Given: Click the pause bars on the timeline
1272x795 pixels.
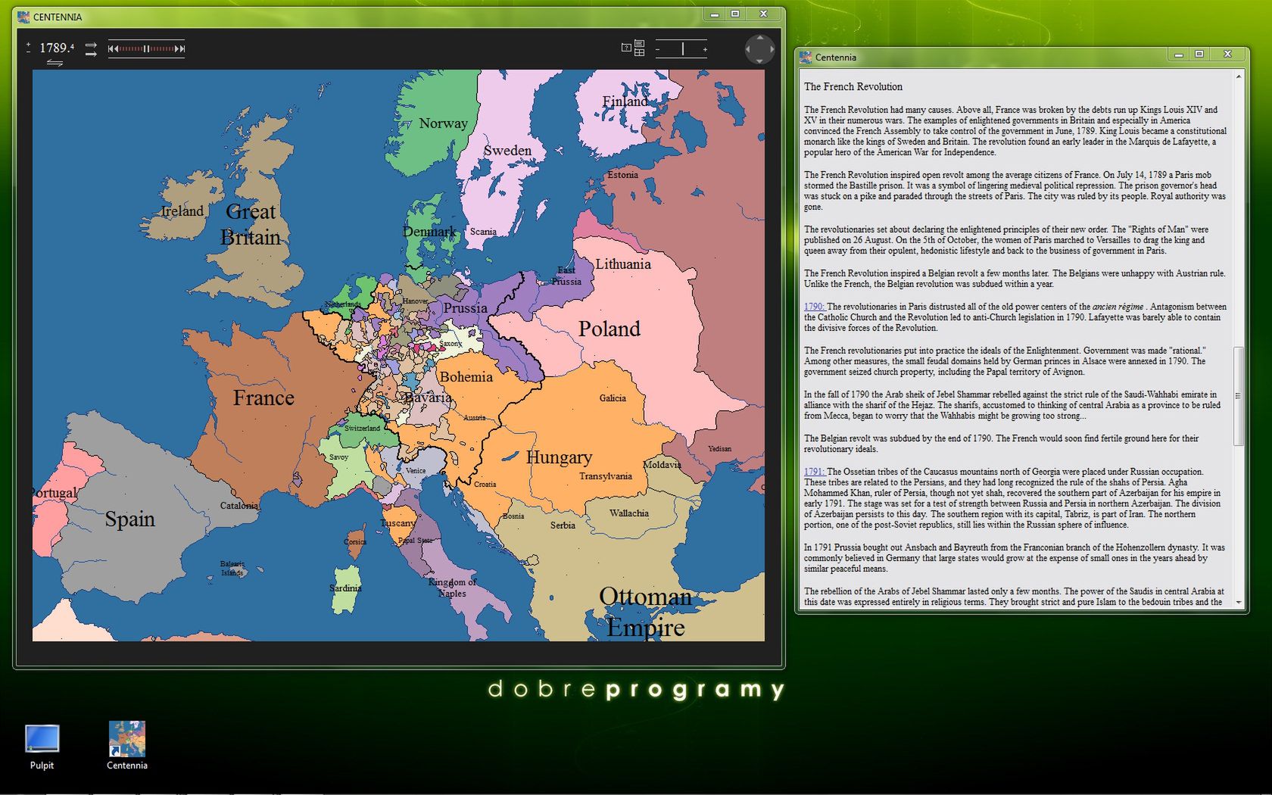Looking at the screenshot, I should tap(146, 48).
